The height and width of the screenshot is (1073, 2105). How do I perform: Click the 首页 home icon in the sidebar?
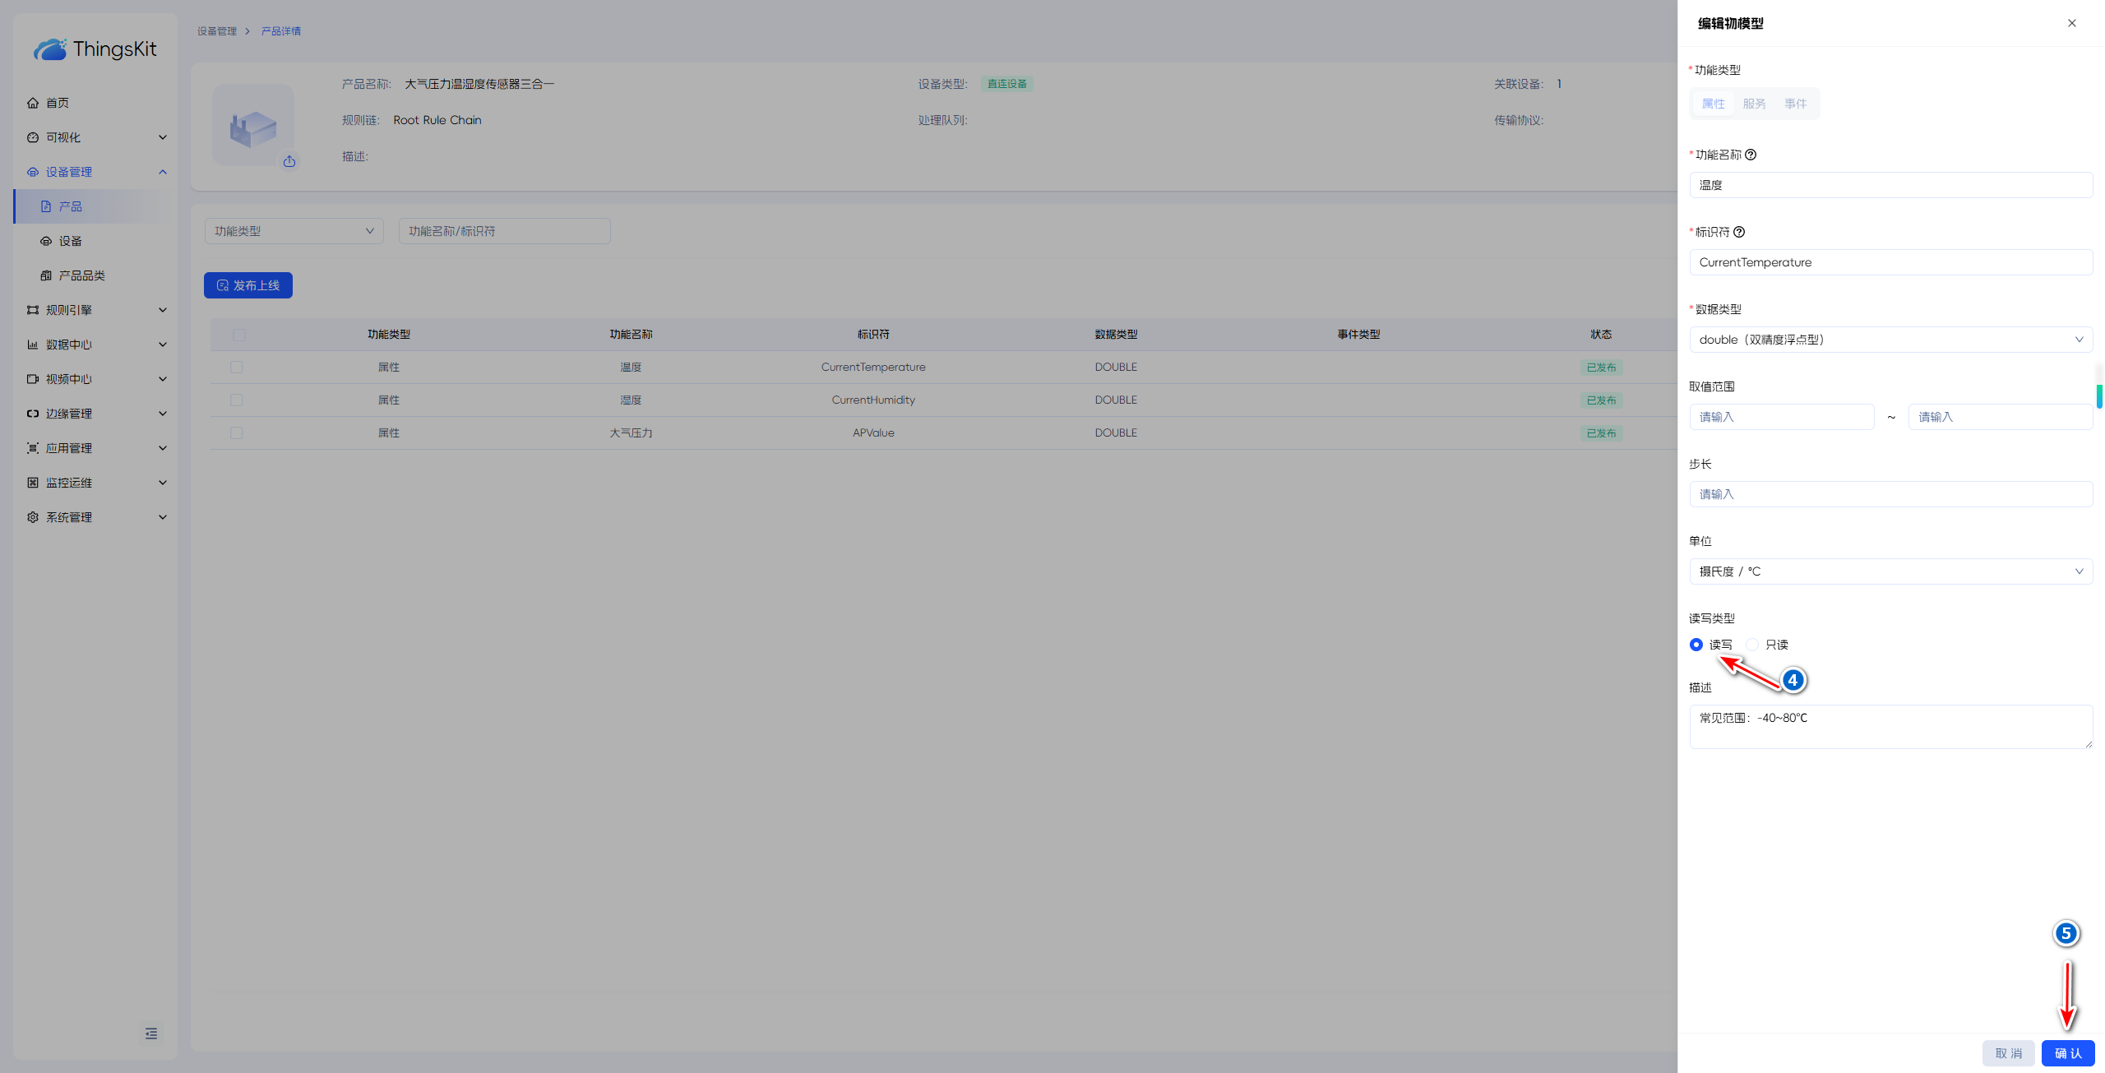(33, 103)
